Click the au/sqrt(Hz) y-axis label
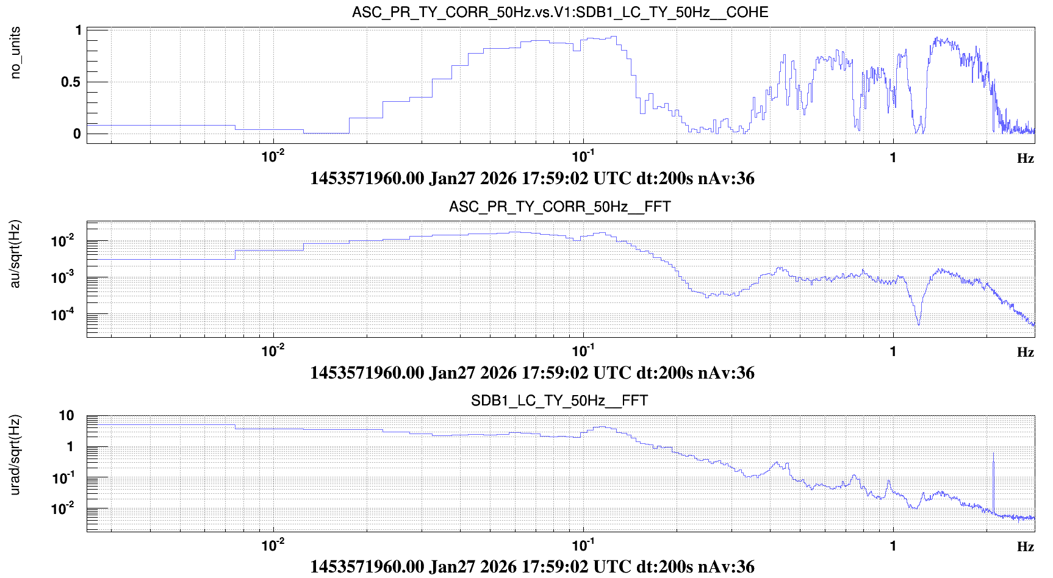Image resolution: width=1053 pixels, height=578 pixels. click(16, 254)
